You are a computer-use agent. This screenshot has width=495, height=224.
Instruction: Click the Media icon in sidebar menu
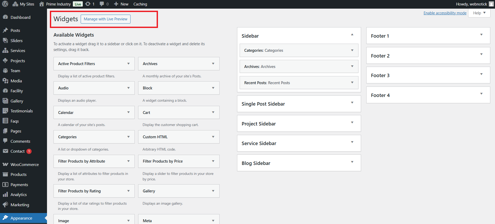coord(5,81)
